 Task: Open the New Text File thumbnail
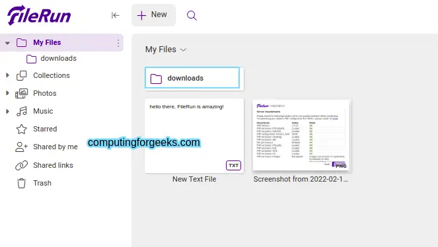pyautogui.click(x=194, y=135)
